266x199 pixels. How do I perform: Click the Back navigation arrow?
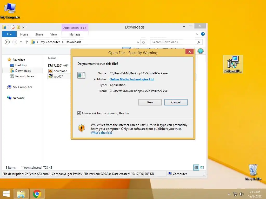(7, 42)
